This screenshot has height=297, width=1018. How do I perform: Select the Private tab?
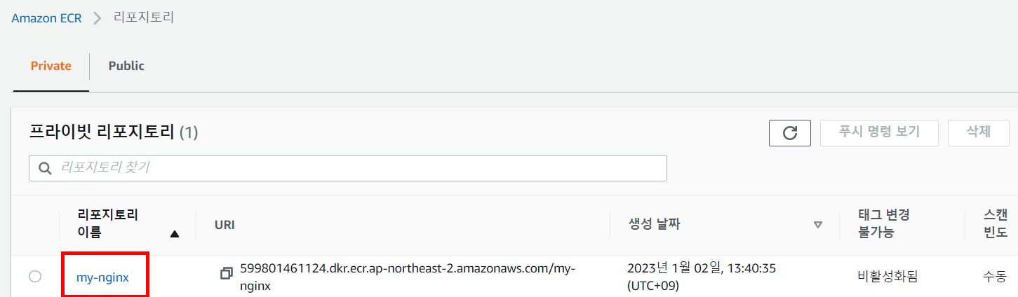click(51, 66)
